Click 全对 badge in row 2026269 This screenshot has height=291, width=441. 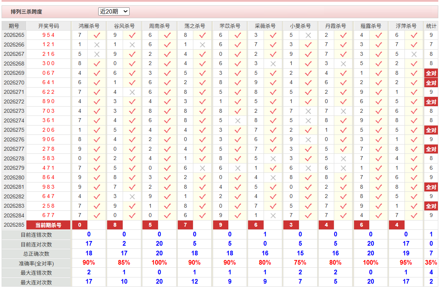pyautogui.click(x=431, y=73)
